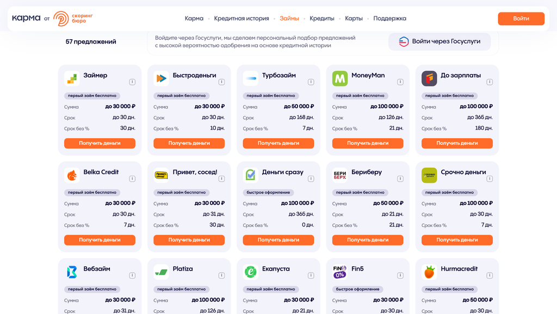Click the Екапуста green logo
557x314 pixels.
click(x=250, y=272)
